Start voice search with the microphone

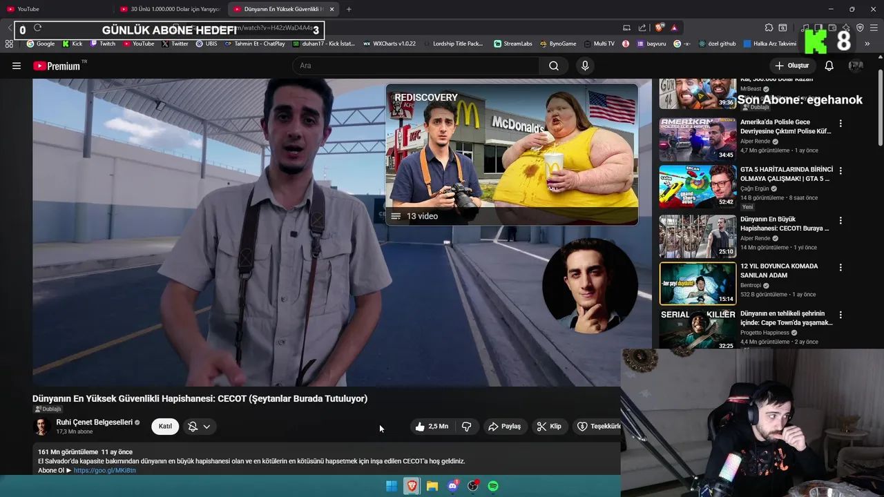coord(585,66)
